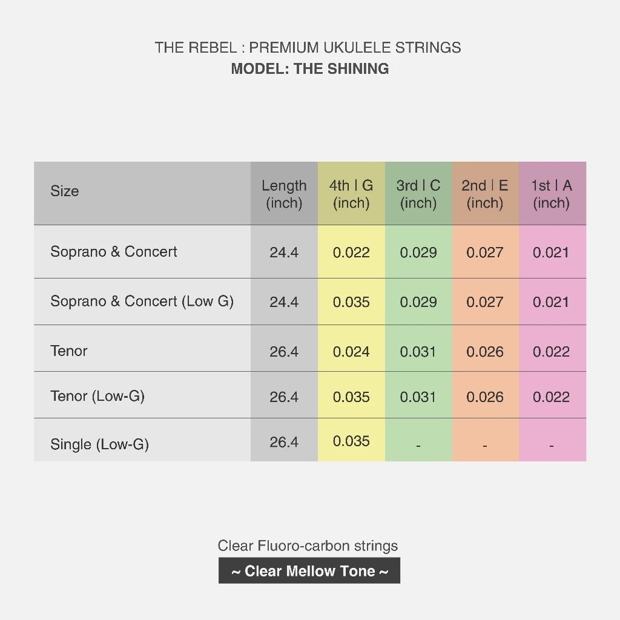The image size is (620, 620).
Task: Click the pink "1st | A" header cell
Action: pyautogui.click(x=552, y=194)
